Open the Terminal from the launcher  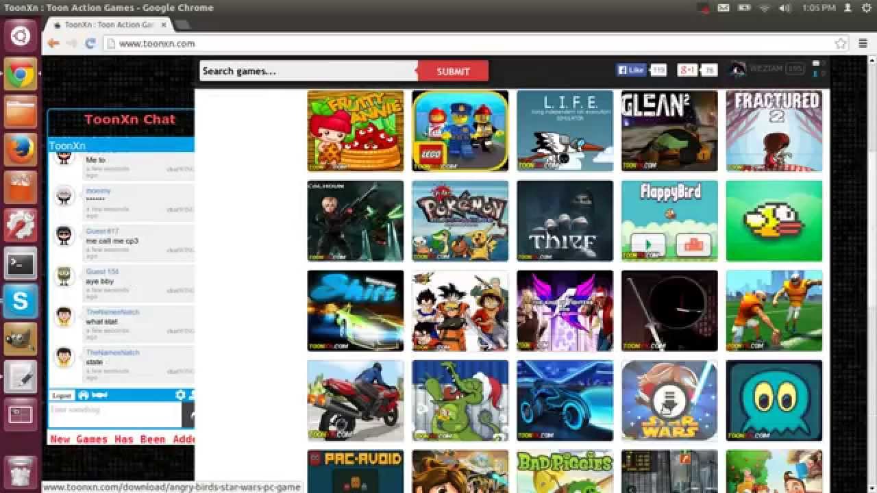tap(21, 263)
